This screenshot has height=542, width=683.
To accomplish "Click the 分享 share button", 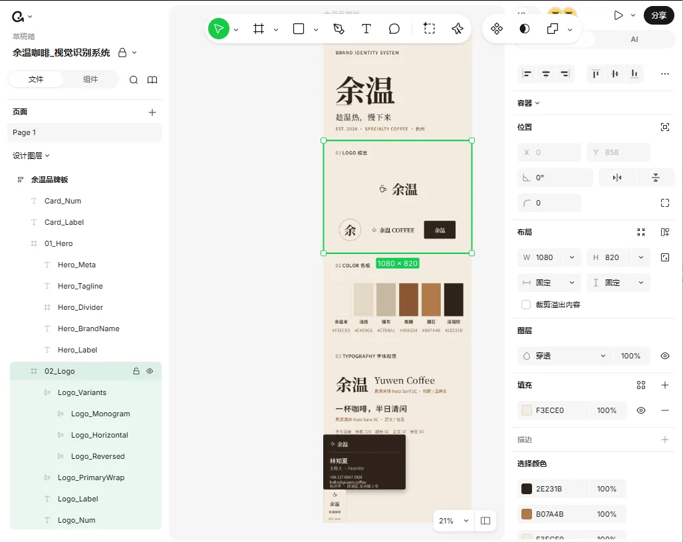I will (x=658, y=16).
